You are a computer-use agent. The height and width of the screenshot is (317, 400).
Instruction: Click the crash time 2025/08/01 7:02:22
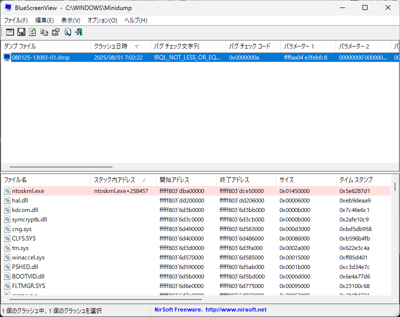pyautogui.click(x=118, y=57)
